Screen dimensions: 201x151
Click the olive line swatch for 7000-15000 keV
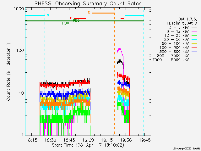coord(194,60)
